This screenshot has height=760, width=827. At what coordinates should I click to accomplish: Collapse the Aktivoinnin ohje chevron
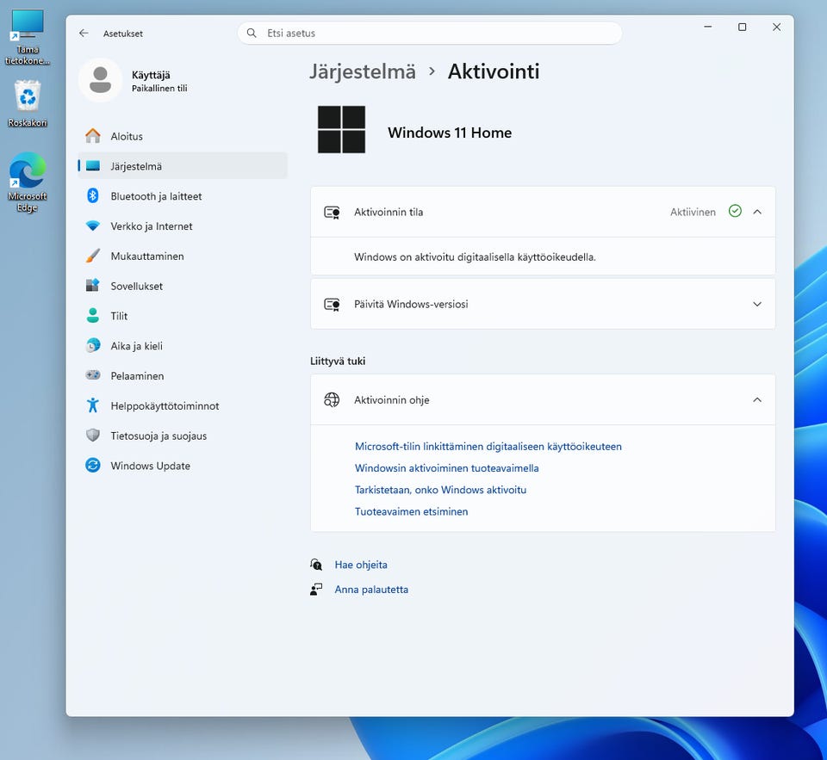[x=757, y=400]
